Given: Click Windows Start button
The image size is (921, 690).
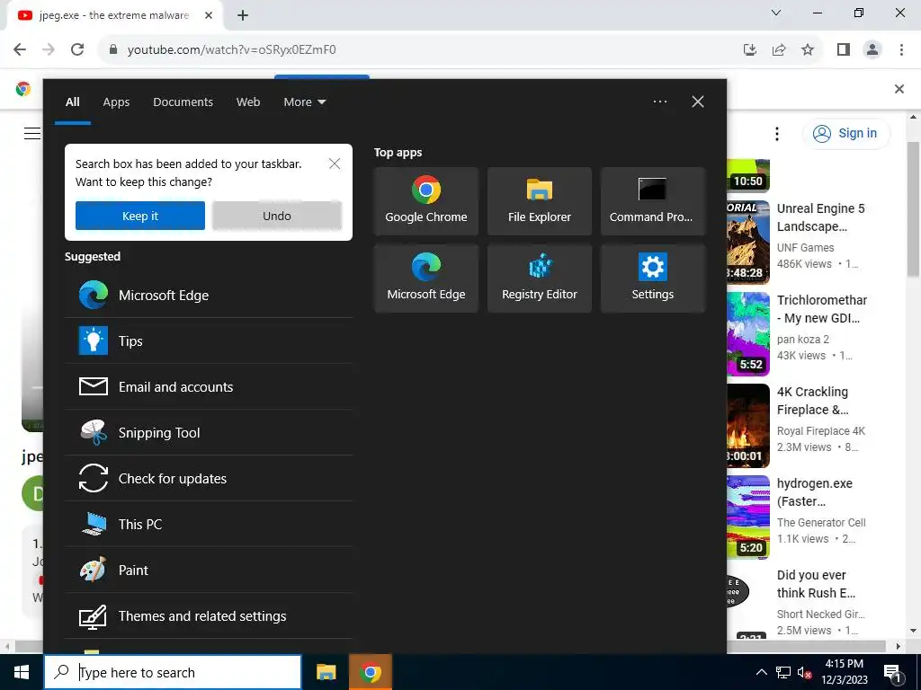Looking at the screenshot, I should 22,672.
